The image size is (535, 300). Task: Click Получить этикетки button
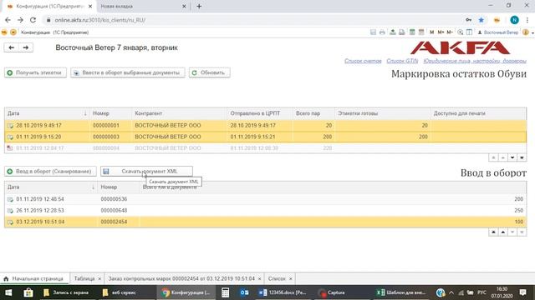click(35, 72)
